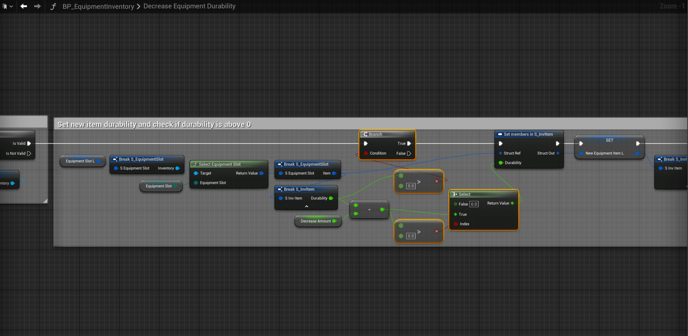Expand the Break S_InvItem node's hidden pins
This screenshot has width=688, height=336.
[306, 207]
